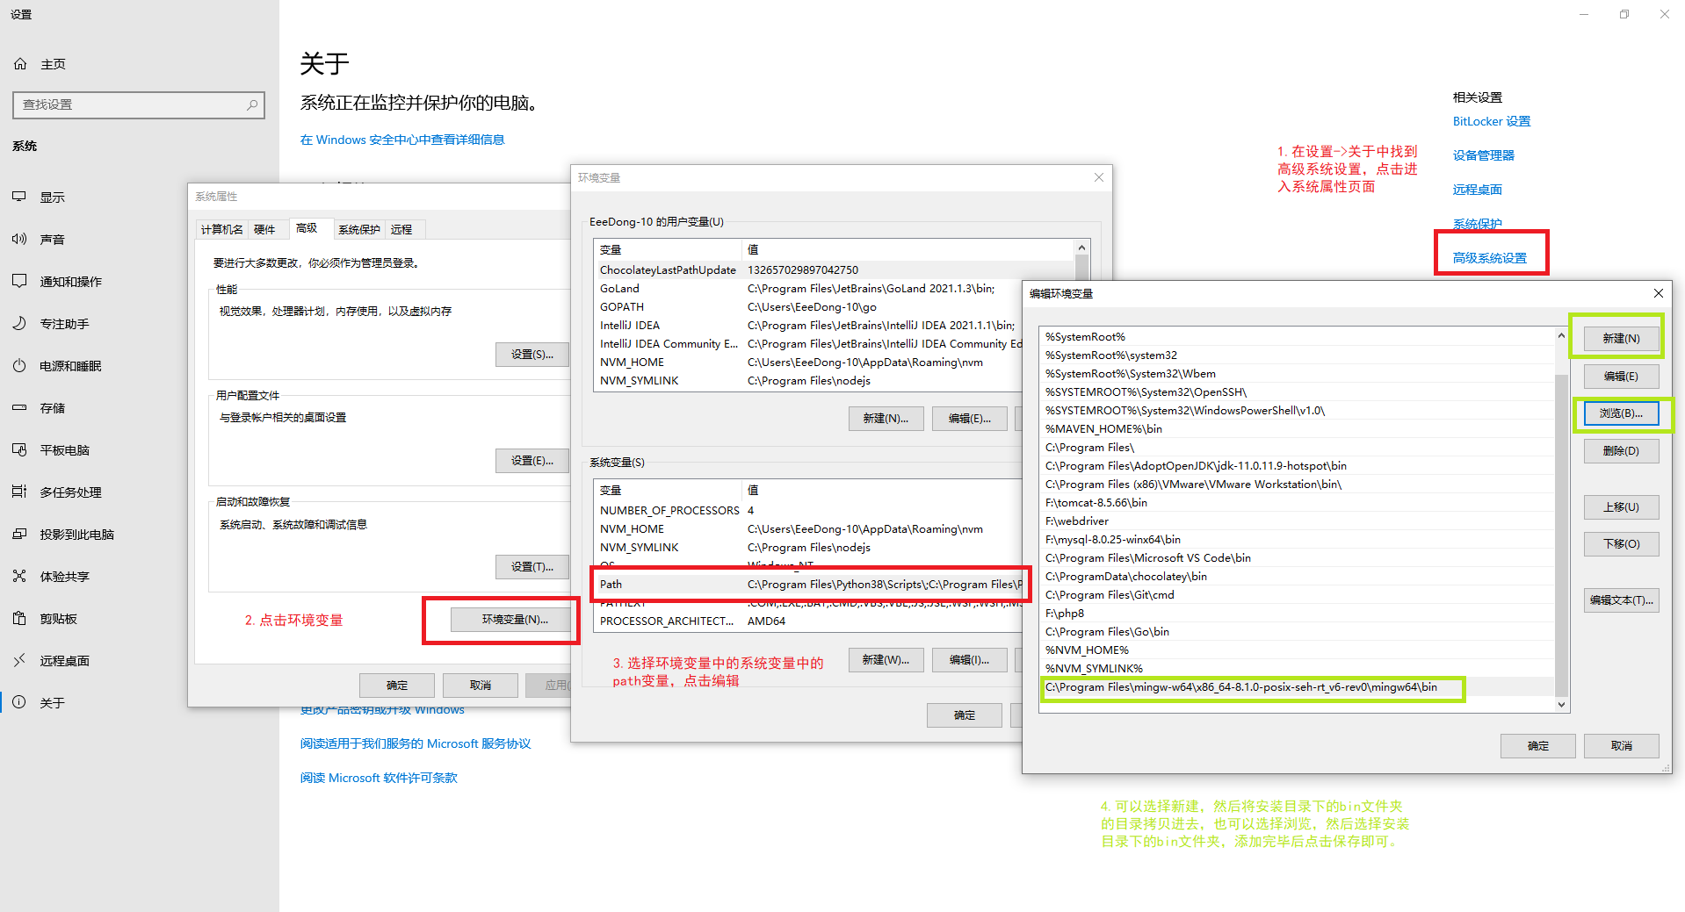
Task: Click the 环境变量(N)... button
Action: click(514, 620)
